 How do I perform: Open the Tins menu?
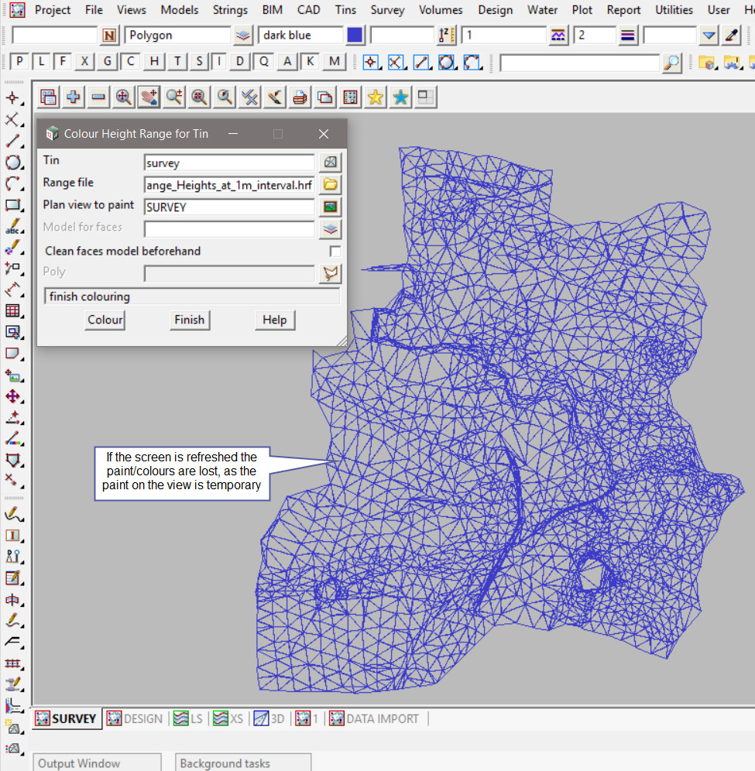click(x=346, y=10)
